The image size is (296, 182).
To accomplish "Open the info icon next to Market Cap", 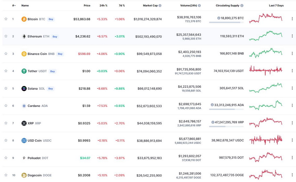I will [x=160, y=5].
